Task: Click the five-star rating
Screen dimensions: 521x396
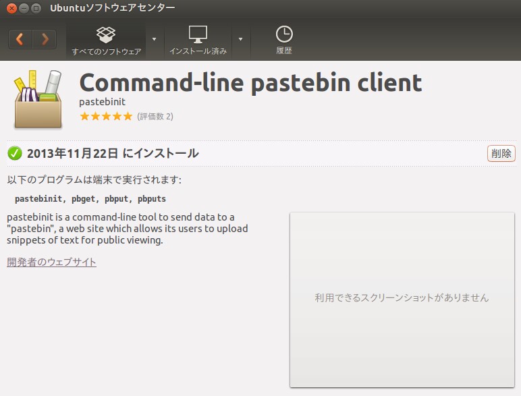Action: click(107, 116)
